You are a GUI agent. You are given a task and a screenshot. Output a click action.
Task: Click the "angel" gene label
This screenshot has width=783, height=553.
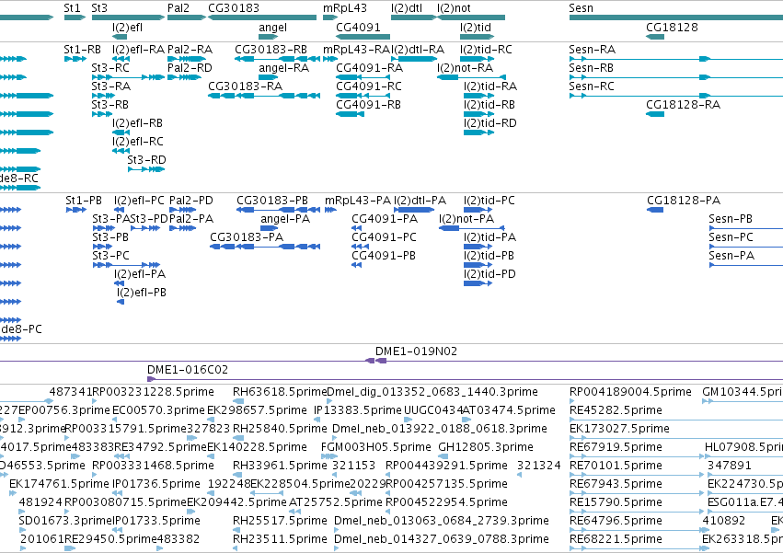point(272,27)
